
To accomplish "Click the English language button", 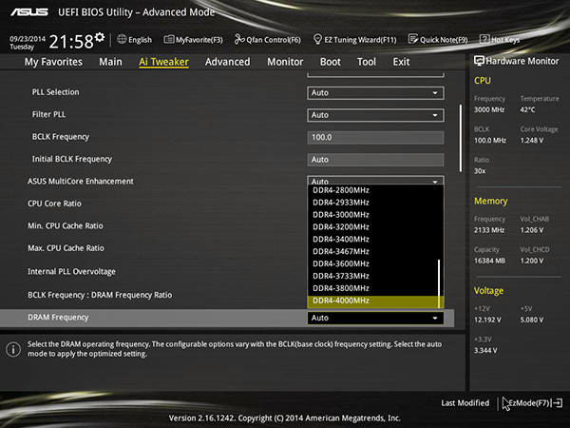I will coord(140,40).
